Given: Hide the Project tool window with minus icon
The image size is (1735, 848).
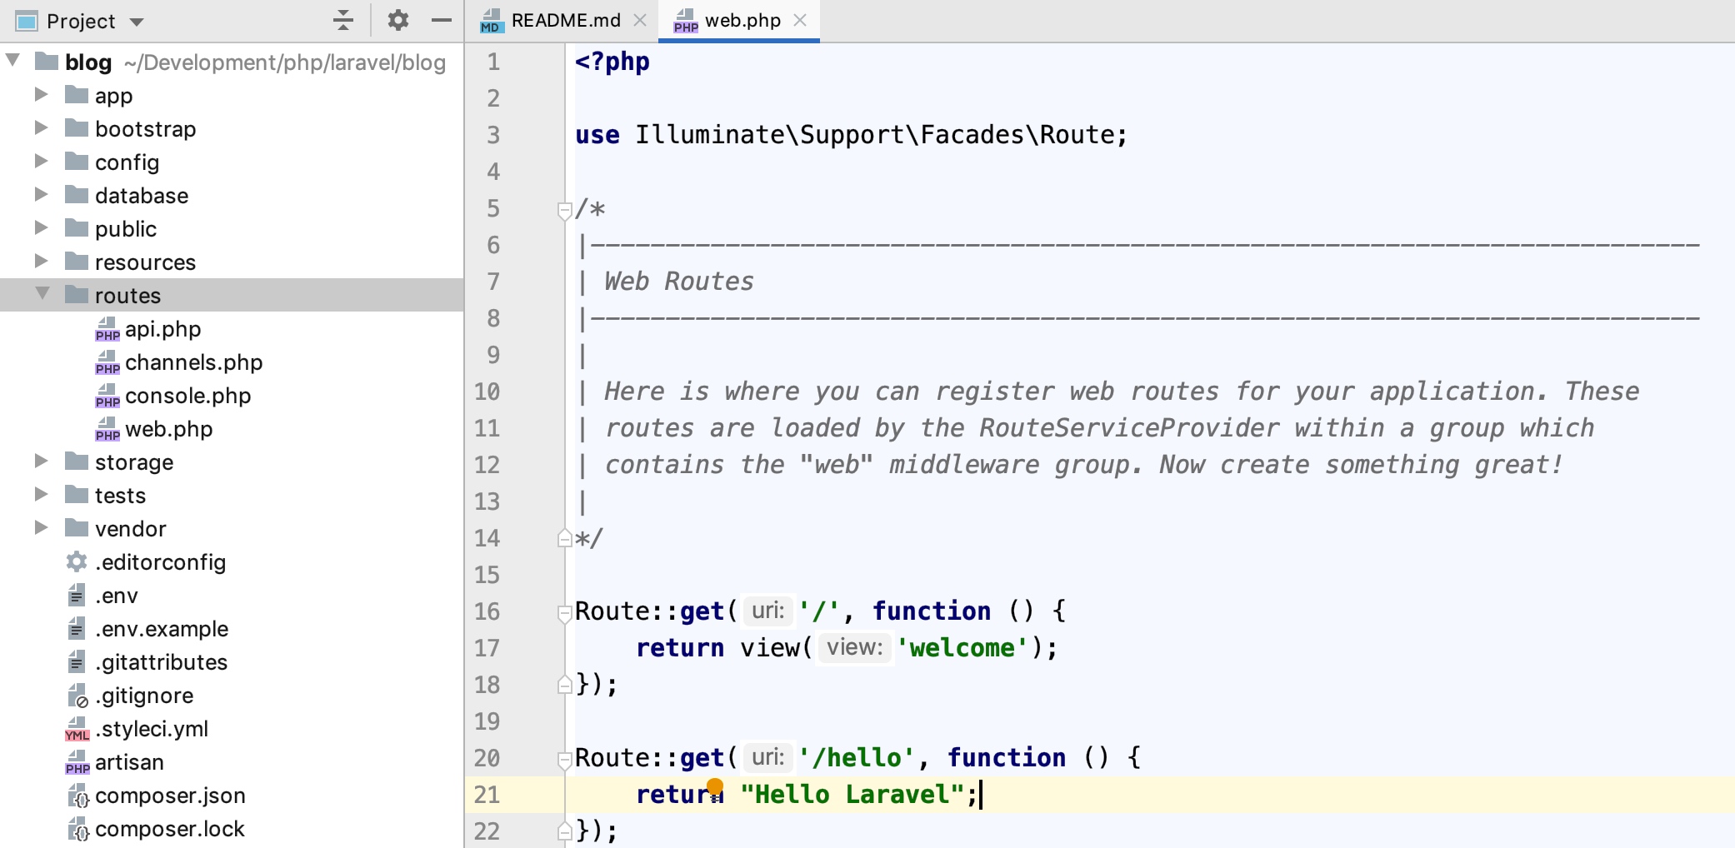Looking at the screenshot, I should (442, 20).
